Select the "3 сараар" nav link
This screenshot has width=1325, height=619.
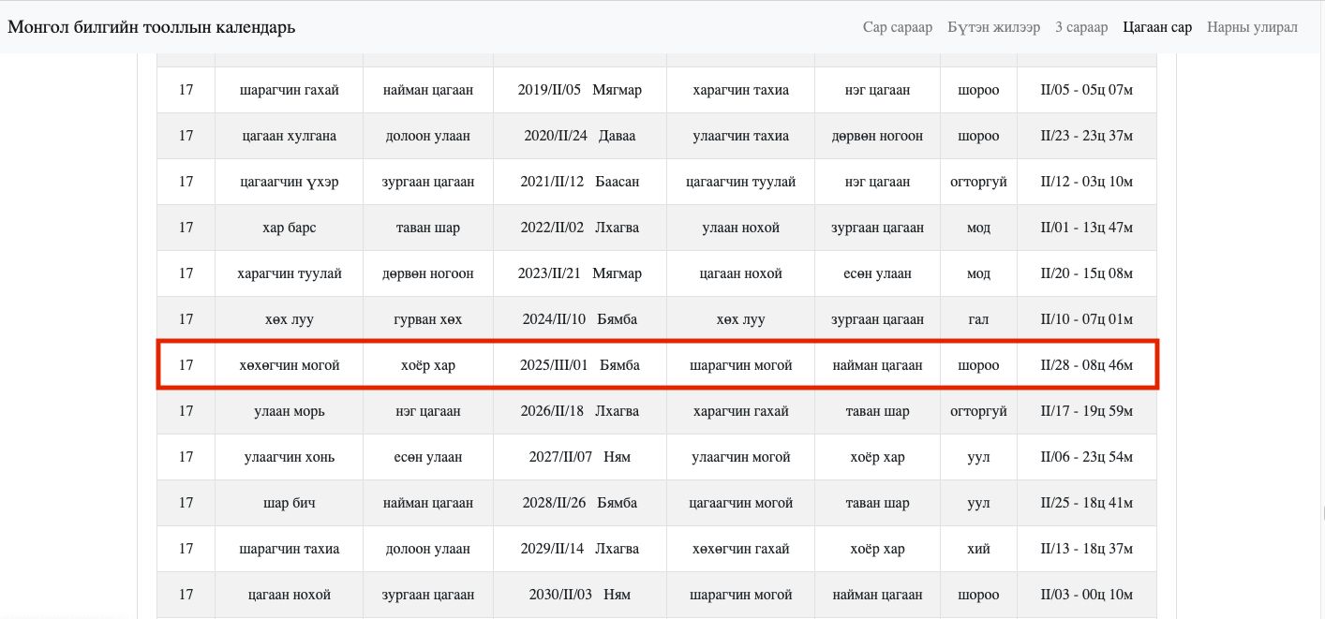coord(1080,27)
